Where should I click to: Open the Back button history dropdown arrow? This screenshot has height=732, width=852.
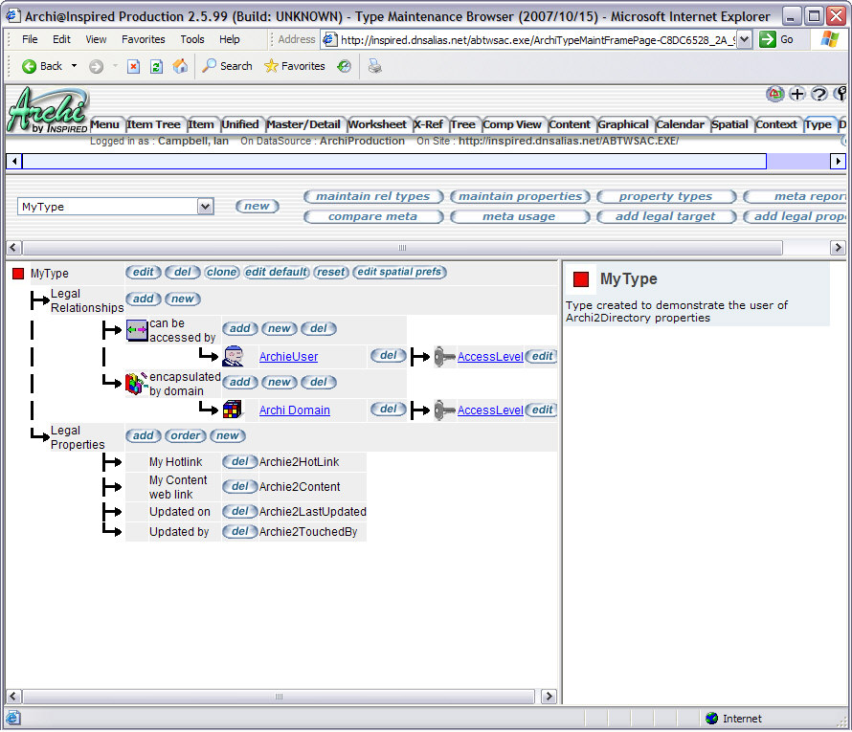click(x=75, y=66)
